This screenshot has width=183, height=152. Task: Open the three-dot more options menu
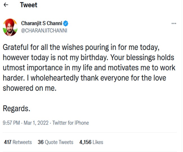coord(174,24)
